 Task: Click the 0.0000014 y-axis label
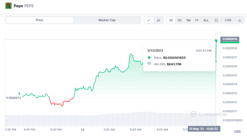(230, 84)
